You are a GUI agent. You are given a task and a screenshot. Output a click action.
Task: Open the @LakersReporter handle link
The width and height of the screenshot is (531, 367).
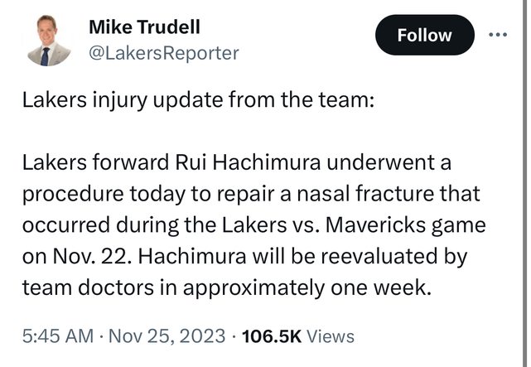point(163,53)
